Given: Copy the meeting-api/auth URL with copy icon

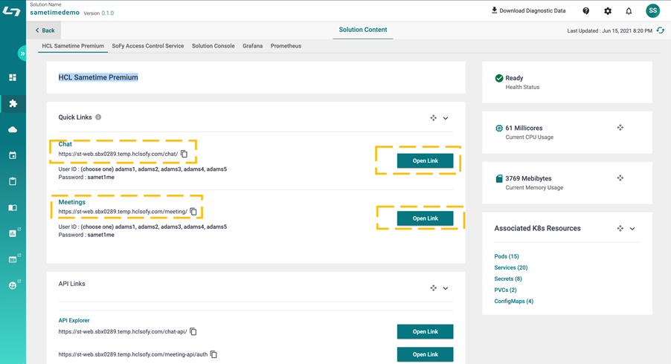Looking at the screenshot, I should pos(214,354).
